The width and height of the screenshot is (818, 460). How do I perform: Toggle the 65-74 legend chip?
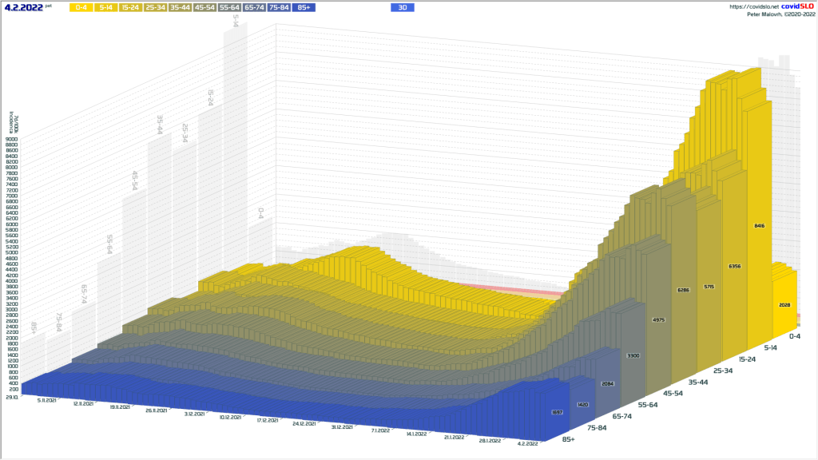pos(255,7)
